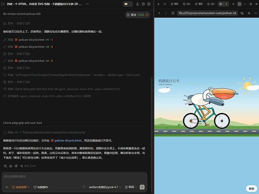Minimize the window using the minimize button
The width and height of the screenshot is (259, 194).
[245, 4]
